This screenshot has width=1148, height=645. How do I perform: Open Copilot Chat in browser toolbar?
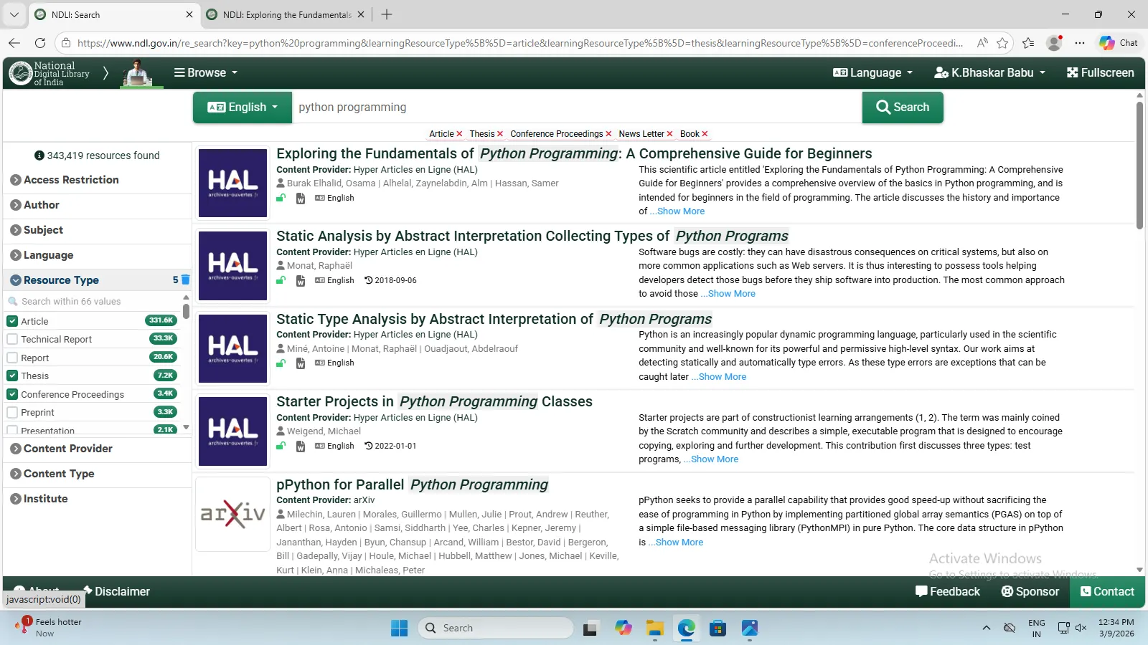1118,43
